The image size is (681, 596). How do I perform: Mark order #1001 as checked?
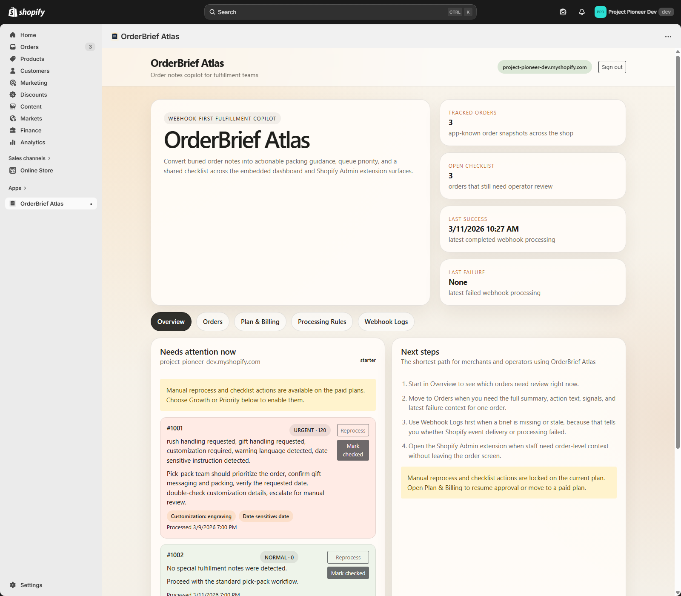tap(353, 450)
